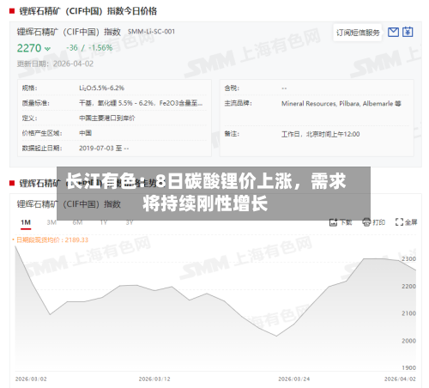Click the green down arrow beside 2270
The width and height of the screenshot is (429, 388).
[47, 49]
